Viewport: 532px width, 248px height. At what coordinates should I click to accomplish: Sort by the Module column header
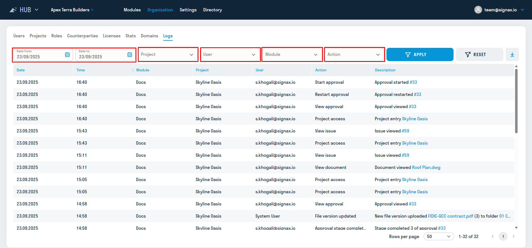[143, 70]
